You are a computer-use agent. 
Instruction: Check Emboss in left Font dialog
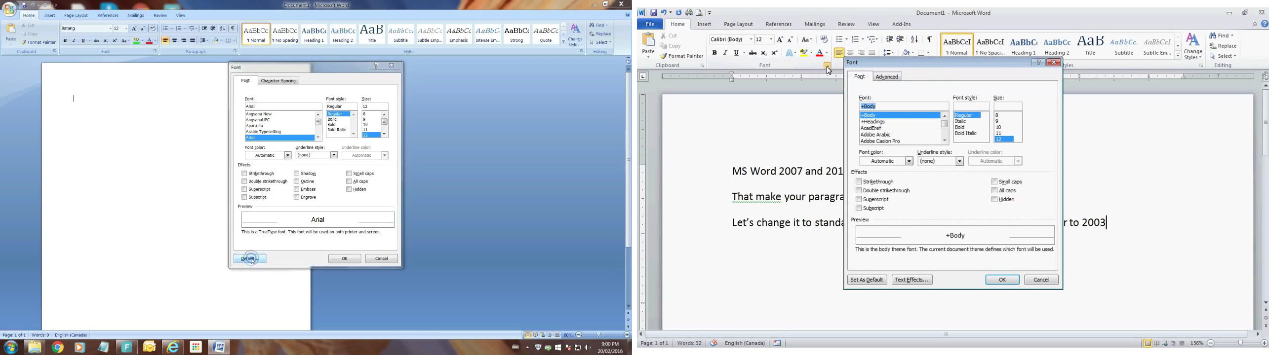pyautogui.click(x=296, y=189)
